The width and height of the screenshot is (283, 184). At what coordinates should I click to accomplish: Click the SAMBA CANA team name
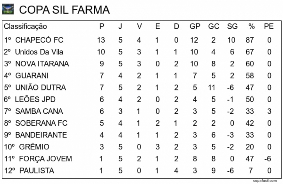(39, 111)
